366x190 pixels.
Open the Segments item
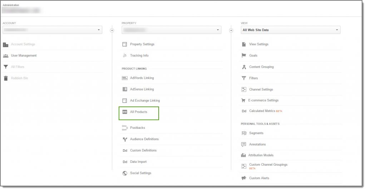(x=256, y=133)
